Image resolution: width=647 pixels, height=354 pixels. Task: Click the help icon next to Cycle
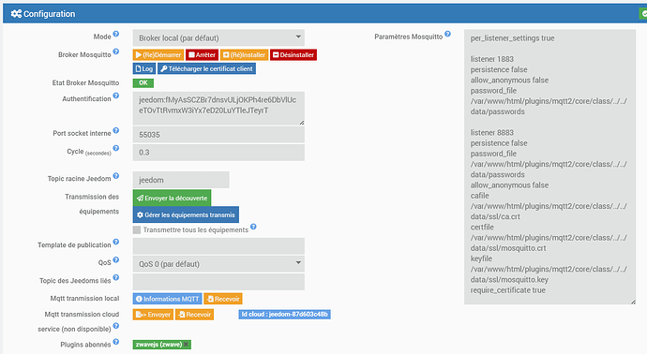116,148
